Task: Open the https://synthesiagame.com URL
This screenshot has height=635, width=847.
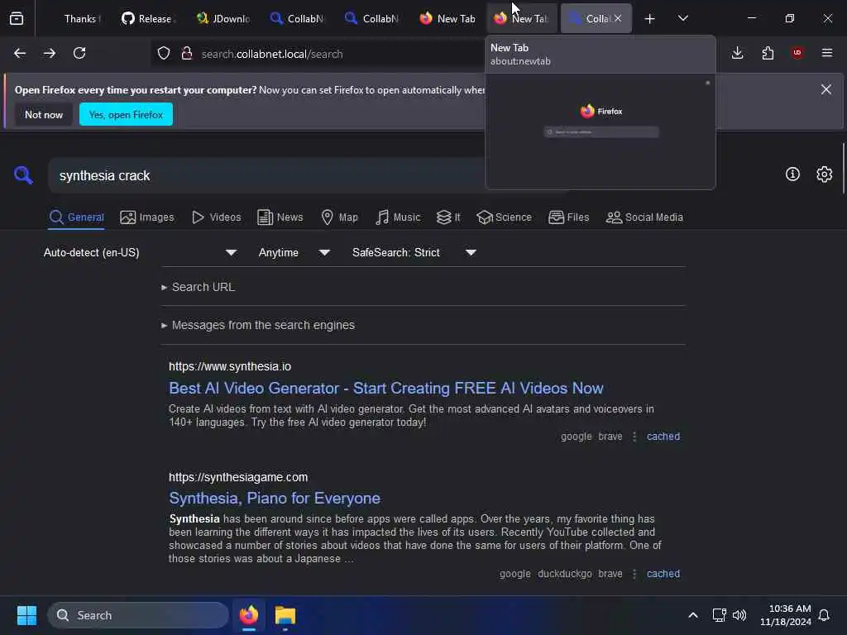Action: pos(238,477)
